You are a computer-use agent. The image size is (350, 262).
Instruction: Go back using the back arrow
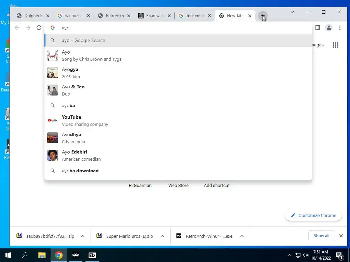pos(17,28)
